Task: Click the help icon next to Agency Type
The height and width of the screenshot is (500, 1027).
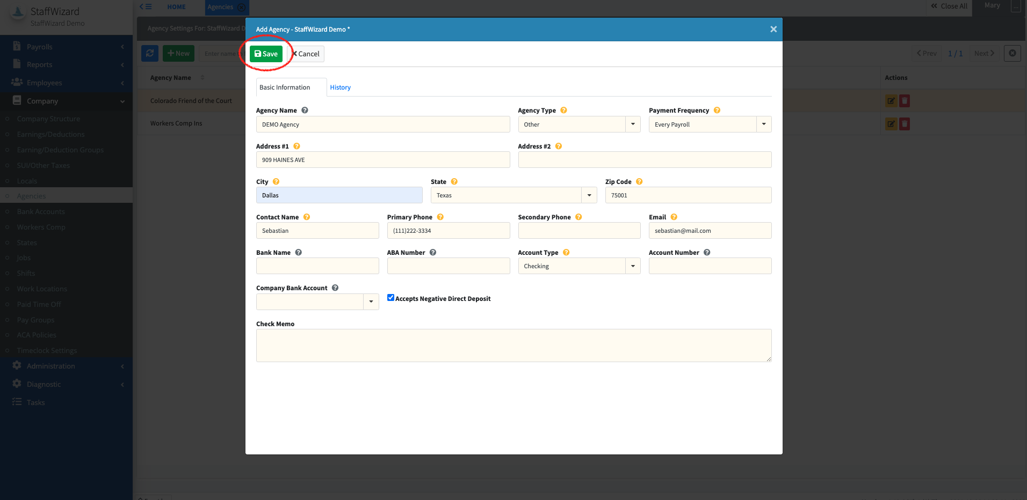Action: [563, 111]
